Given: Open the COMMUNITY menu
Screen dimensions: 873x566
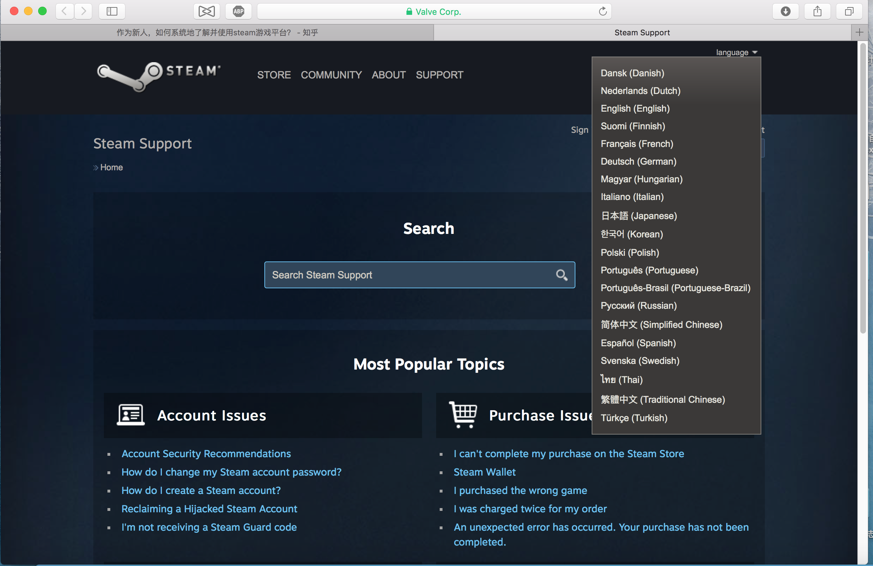Looking at the screenshot, I should point(331,75).
